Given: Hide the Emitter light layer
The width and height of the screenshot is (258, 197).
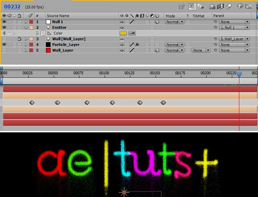Looking at the screenshot, I should pos(4,28).
